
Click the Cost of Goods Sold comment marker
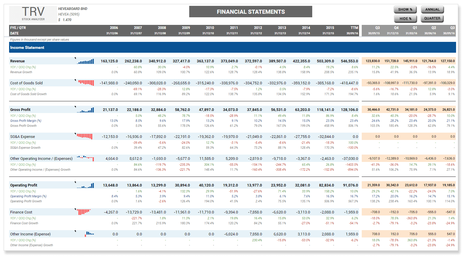click(75, 80)
